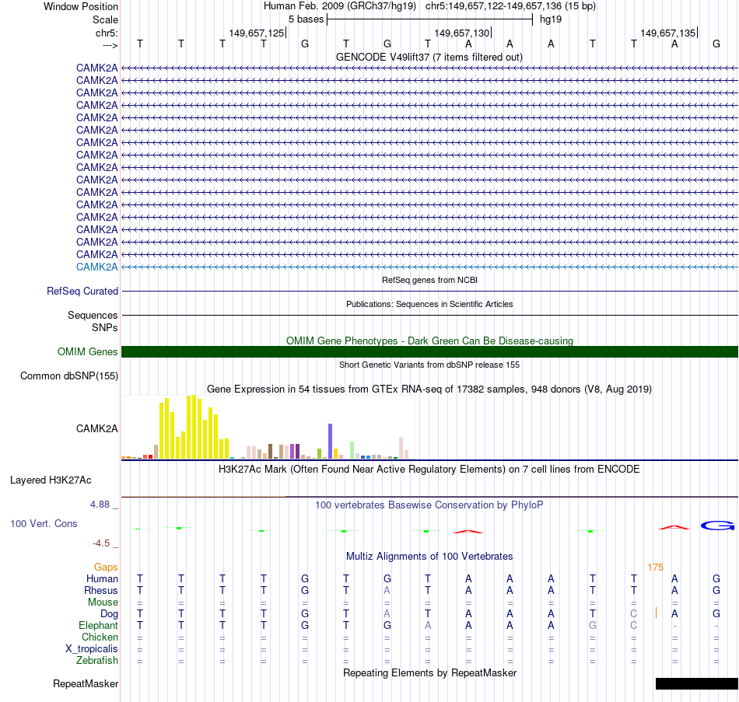Click the orange 175 gap count

[656, 568]
